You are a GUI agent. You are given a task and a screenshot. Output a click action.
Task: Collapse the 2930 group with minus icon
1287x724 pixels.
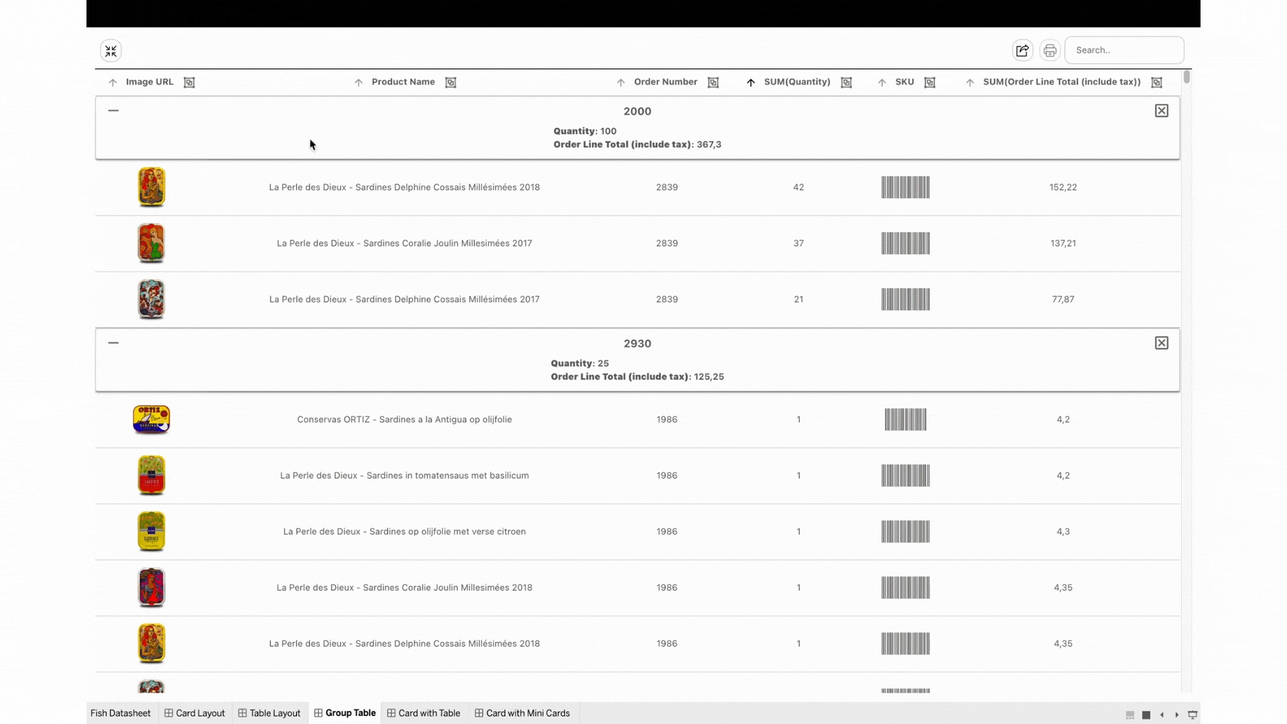[x=113, y=343]
